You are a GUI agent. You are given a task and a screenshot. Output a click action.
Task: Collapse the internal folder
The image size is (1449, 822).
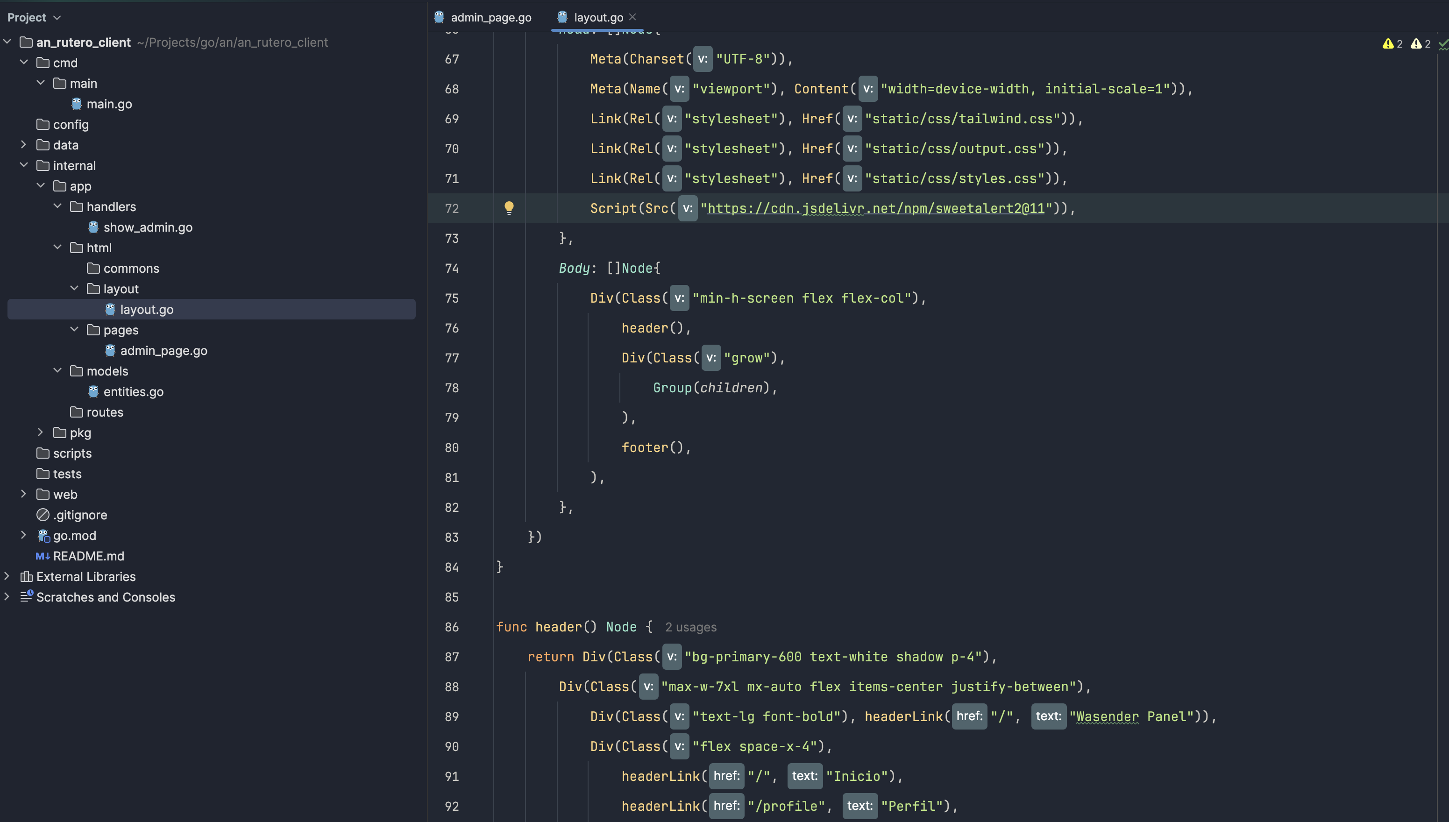(x=24, y=165)
